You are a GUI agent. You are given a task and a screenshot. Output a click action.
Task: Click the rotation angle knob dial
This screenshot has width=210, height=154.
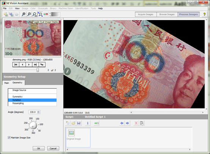tap(33, 125)
